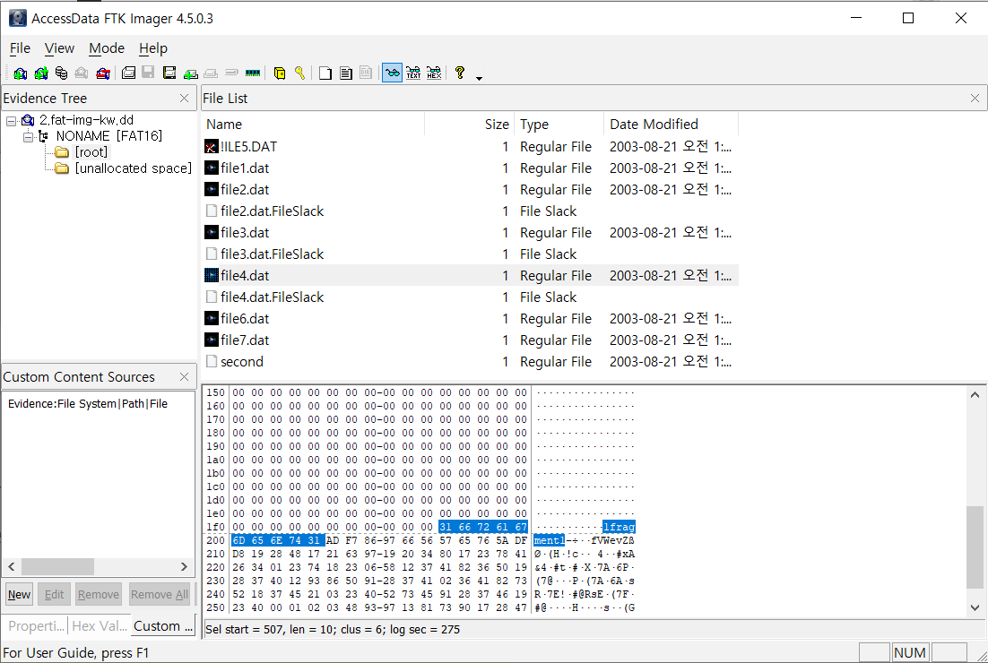Image resolution: width=988 pixels, height=663 pixels.
Task: Click Custom Content horizontal scroll left arrow
Action: coord(12,566)
